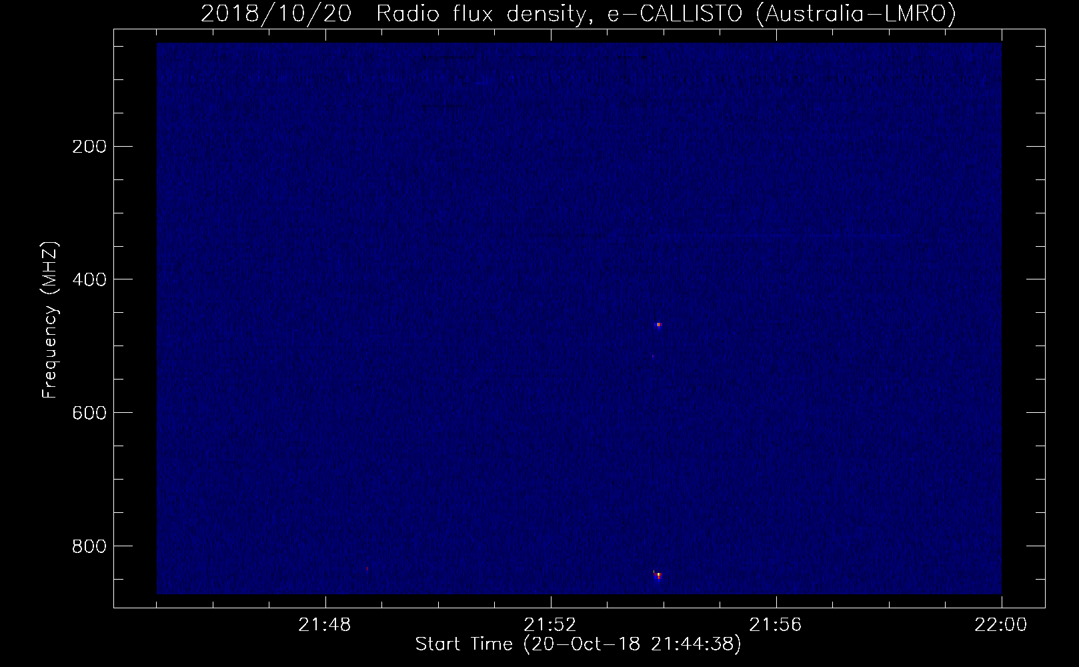Screen dimensions: 1079x667
Task: Click the 600 frequency tick label
Action: point(89,413)
